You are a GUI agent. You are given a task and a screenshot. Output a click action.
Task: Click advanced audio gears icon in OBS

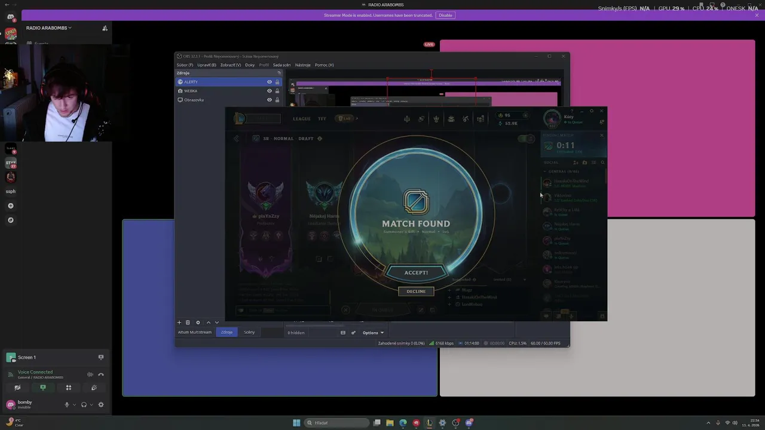[353, 333]
